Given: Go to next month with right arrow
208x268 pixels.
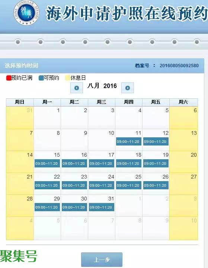Looking at the screenshot, I should click(128, 88).
